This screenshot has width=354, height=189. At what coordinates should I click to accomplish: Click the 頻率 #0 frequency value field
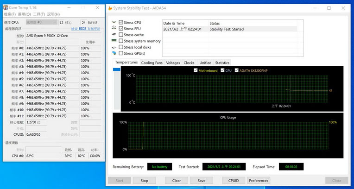coord(52,48)
